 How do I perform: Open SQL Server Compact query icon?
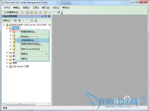(40, 12)
